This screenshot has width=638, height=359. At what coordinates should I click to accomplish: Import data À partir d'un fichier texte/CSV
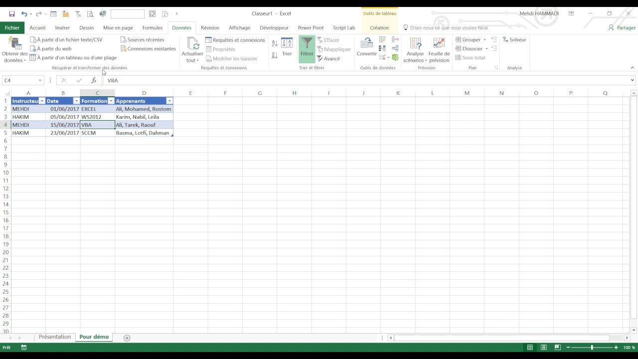pyautogui.click(x=66, y=40)
